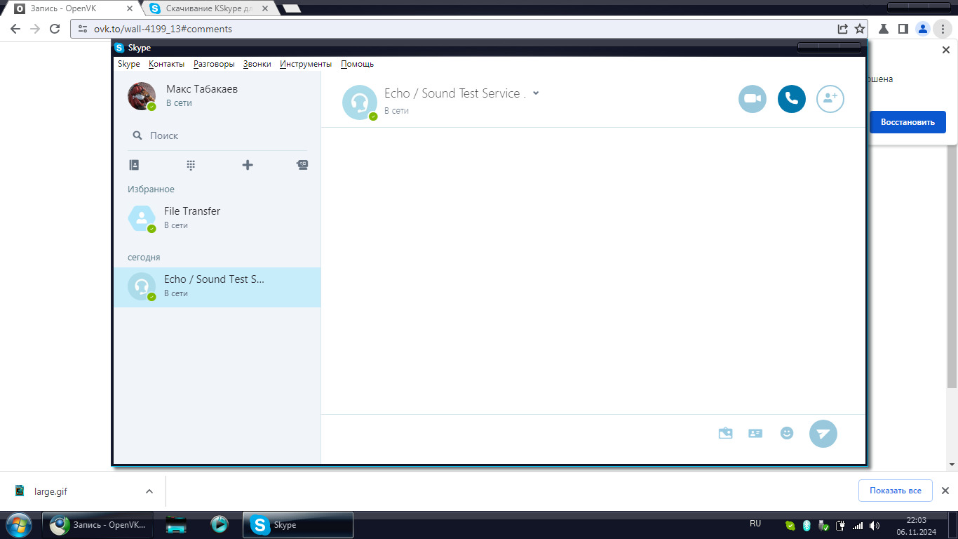Close the downloads bar

pyautogui.click(x=945, y=491)
